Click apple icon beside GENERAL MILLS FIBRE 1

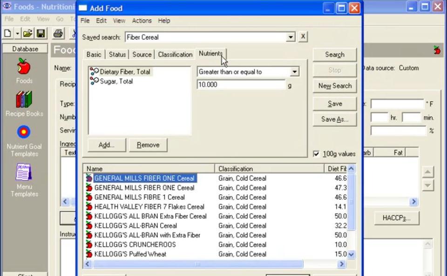coord(89,197)
